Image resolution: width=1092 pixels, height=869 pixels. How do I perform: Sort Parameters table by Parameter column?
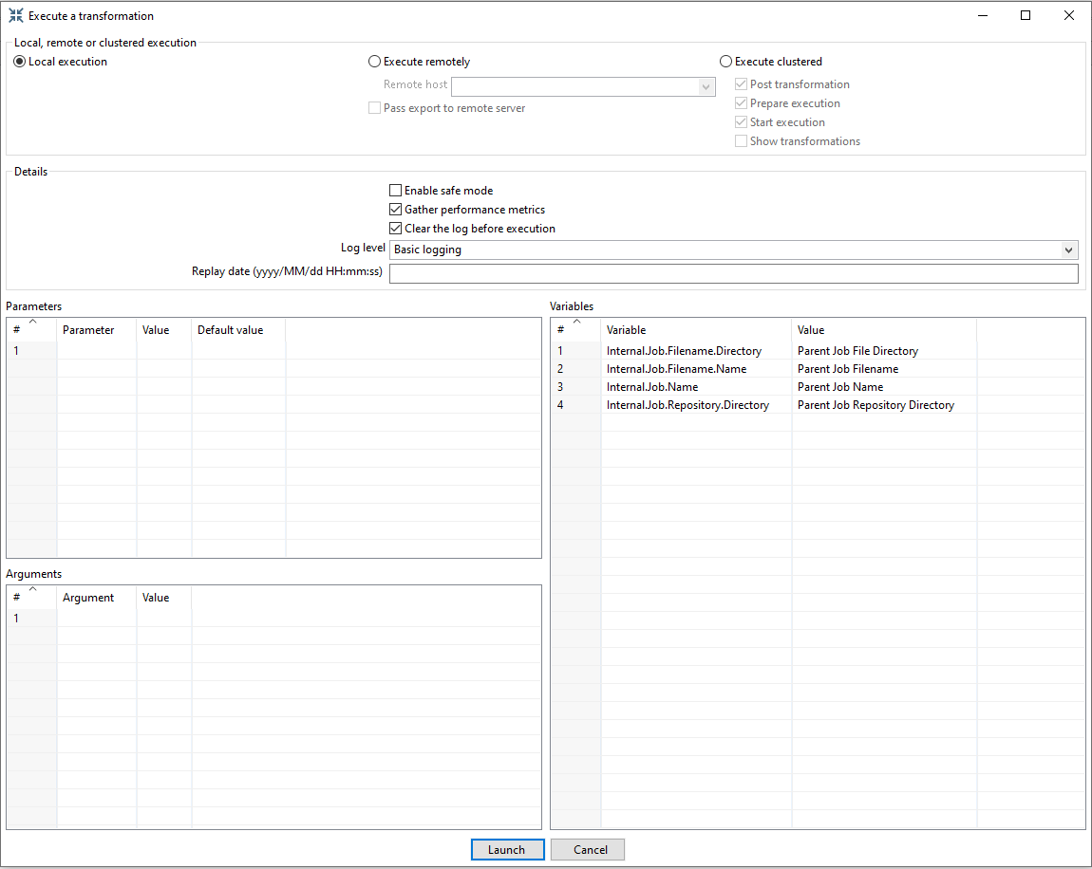tap(97, 330)
